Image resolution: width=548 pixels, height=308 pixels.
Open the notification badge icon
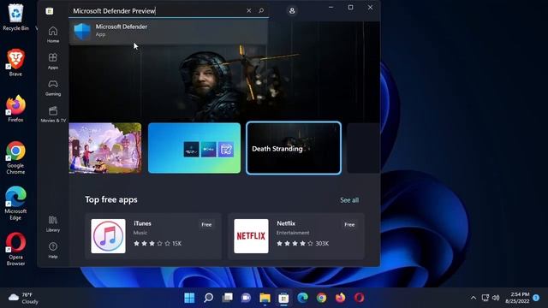click(536, 298)
